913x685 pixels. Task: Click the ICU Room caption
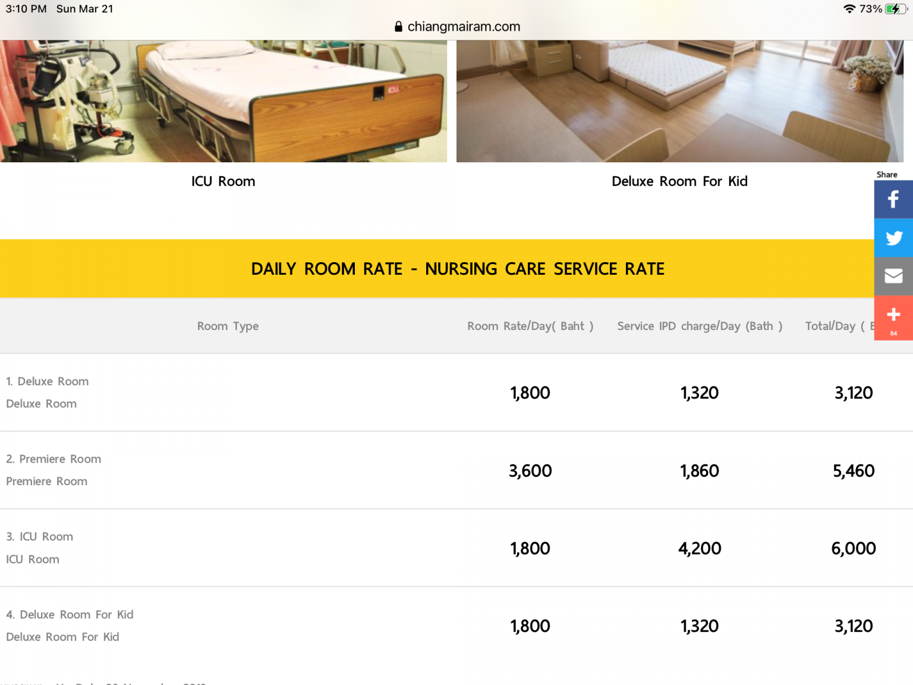(x=223, y=181)
